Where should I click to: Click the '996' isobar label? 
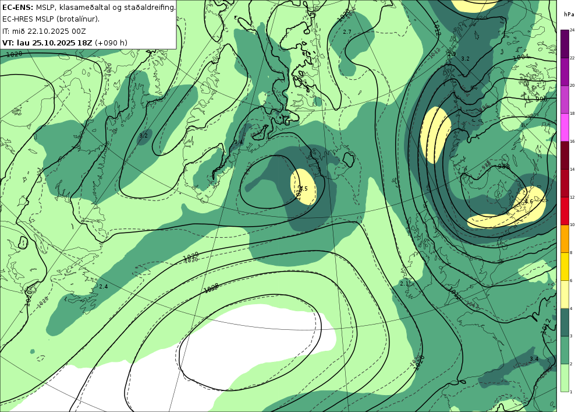point(541,99)
